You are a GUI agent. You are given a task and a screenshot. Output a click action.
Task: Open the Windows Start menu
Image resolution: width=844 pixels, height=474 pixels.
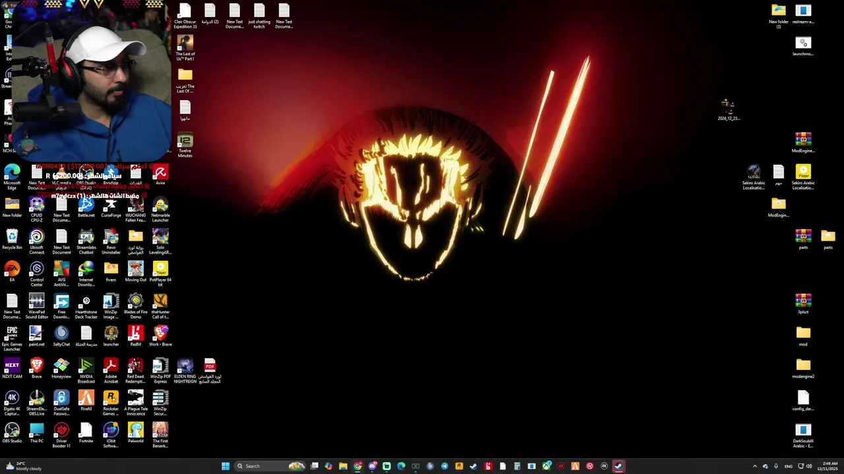tap(226, 466)
